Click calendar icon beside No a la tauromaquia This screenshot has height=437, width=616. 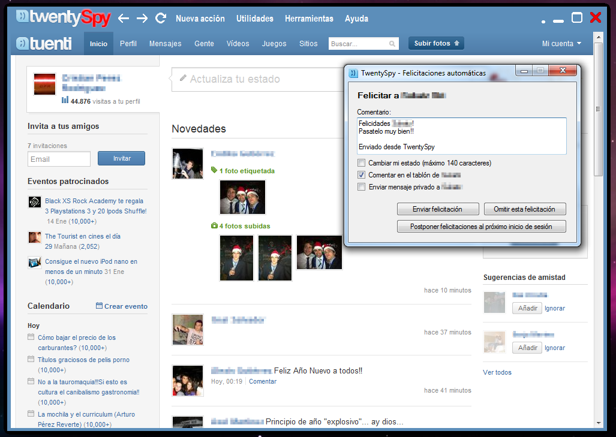tap(31, 381)
